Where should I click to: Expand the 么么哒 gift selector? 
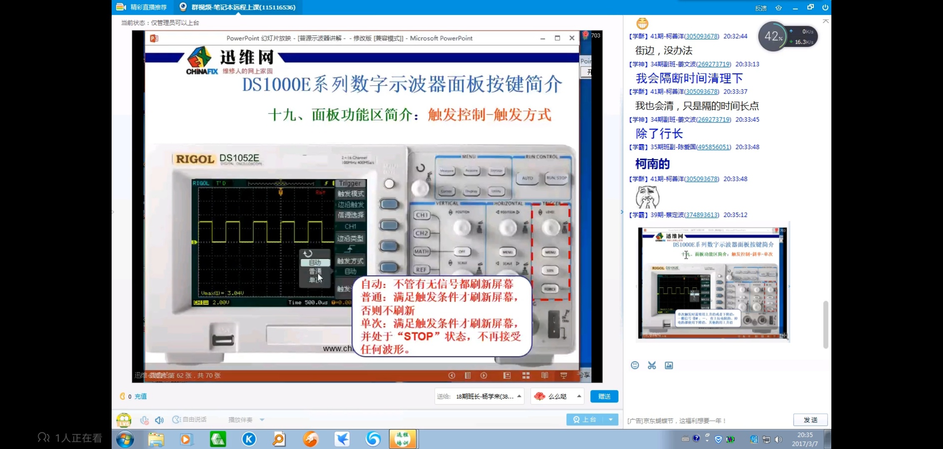coord(579,396)
